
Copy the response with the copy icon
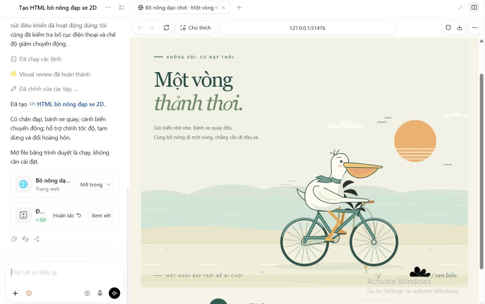tap(14, 239)
